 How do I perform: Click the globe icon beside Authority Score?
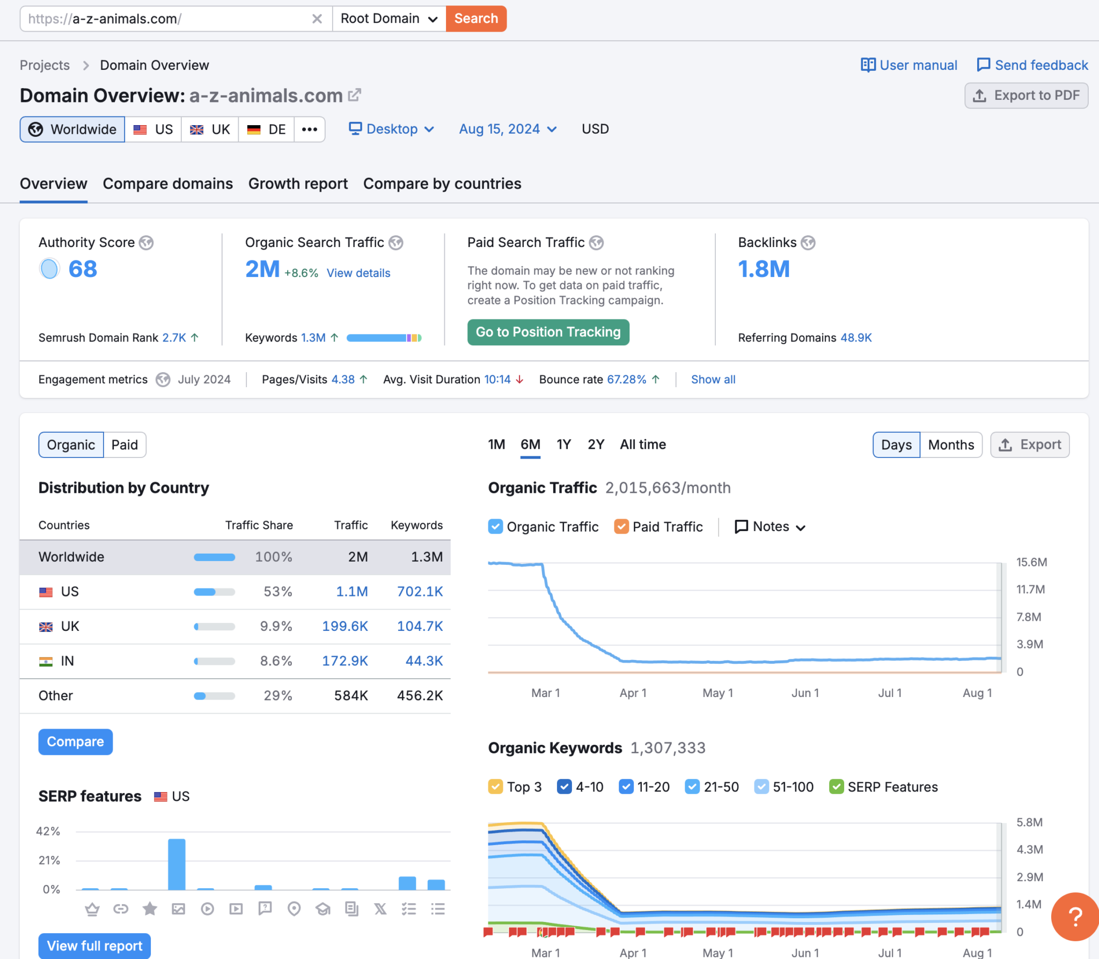[146, 243]
